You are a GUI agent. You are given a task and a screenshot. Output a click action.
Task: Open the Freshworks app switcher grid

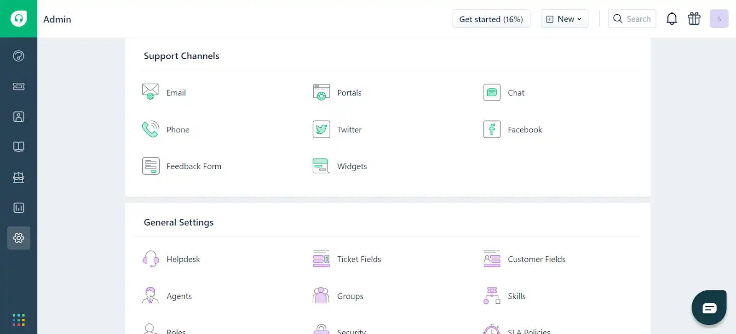point(18,320)
